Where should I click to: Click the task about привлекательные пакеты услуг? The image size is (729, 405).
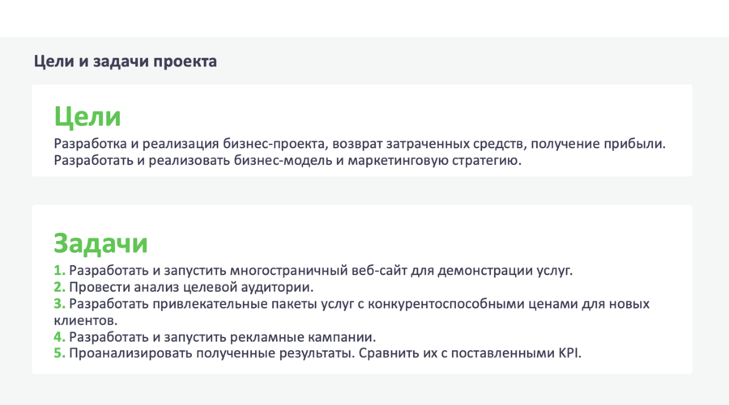click(360, 304)
